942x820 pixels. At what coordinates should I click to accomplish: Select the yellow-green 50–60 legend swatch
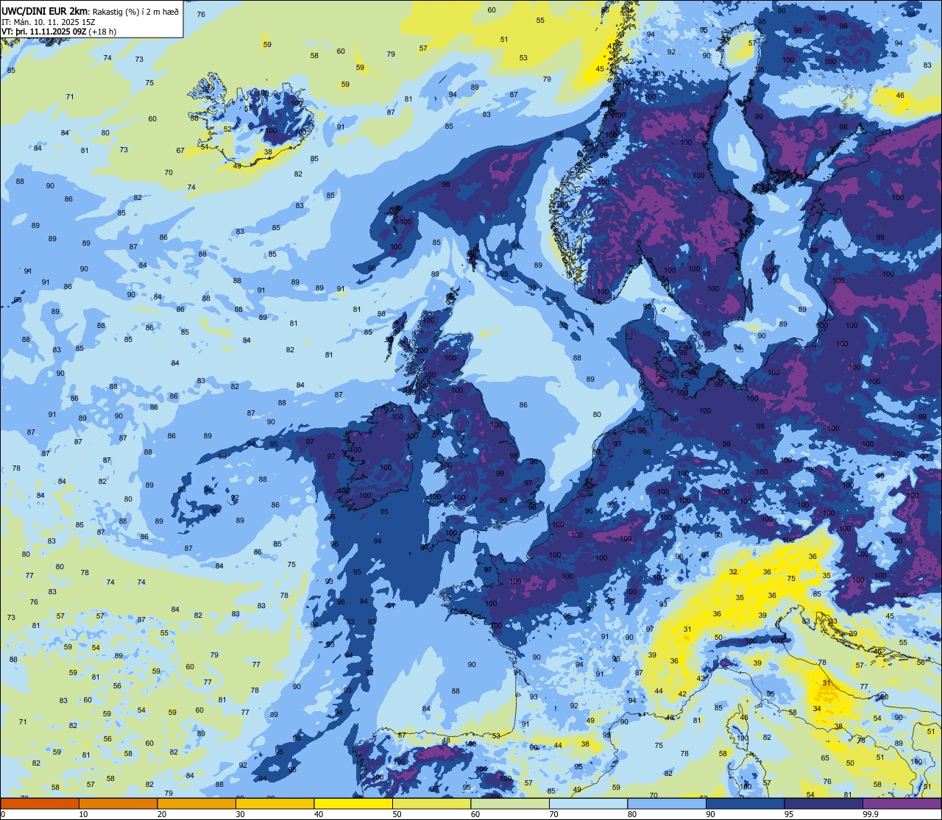coord(431,803)
